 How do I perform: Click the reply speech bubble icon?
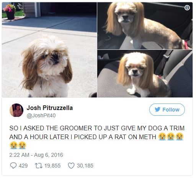click(13, 166)
